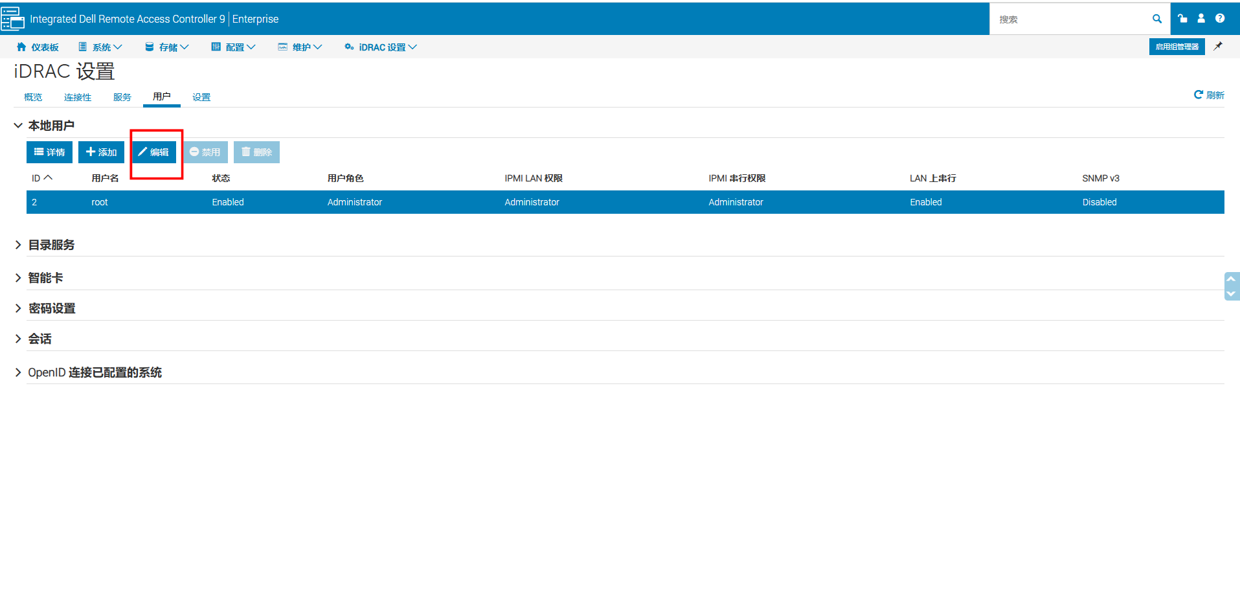The height and width of the screenshot is (594, 1240).
Task: Switch to the 服务 tab
Action: point(122,97)
